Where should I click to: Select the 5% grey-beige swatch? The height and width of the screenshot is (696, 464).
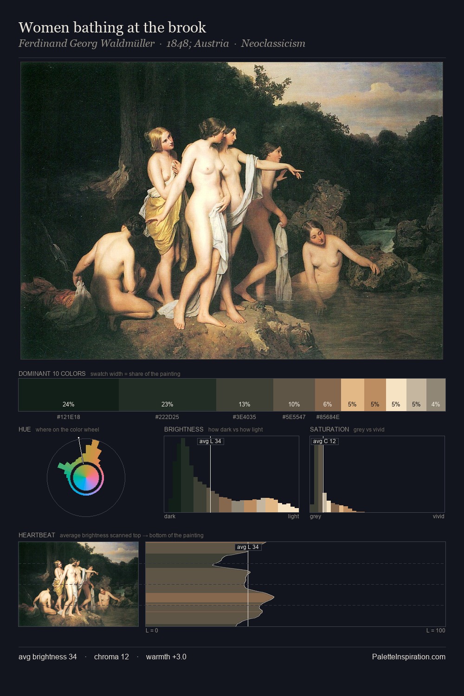coord(416,395)
